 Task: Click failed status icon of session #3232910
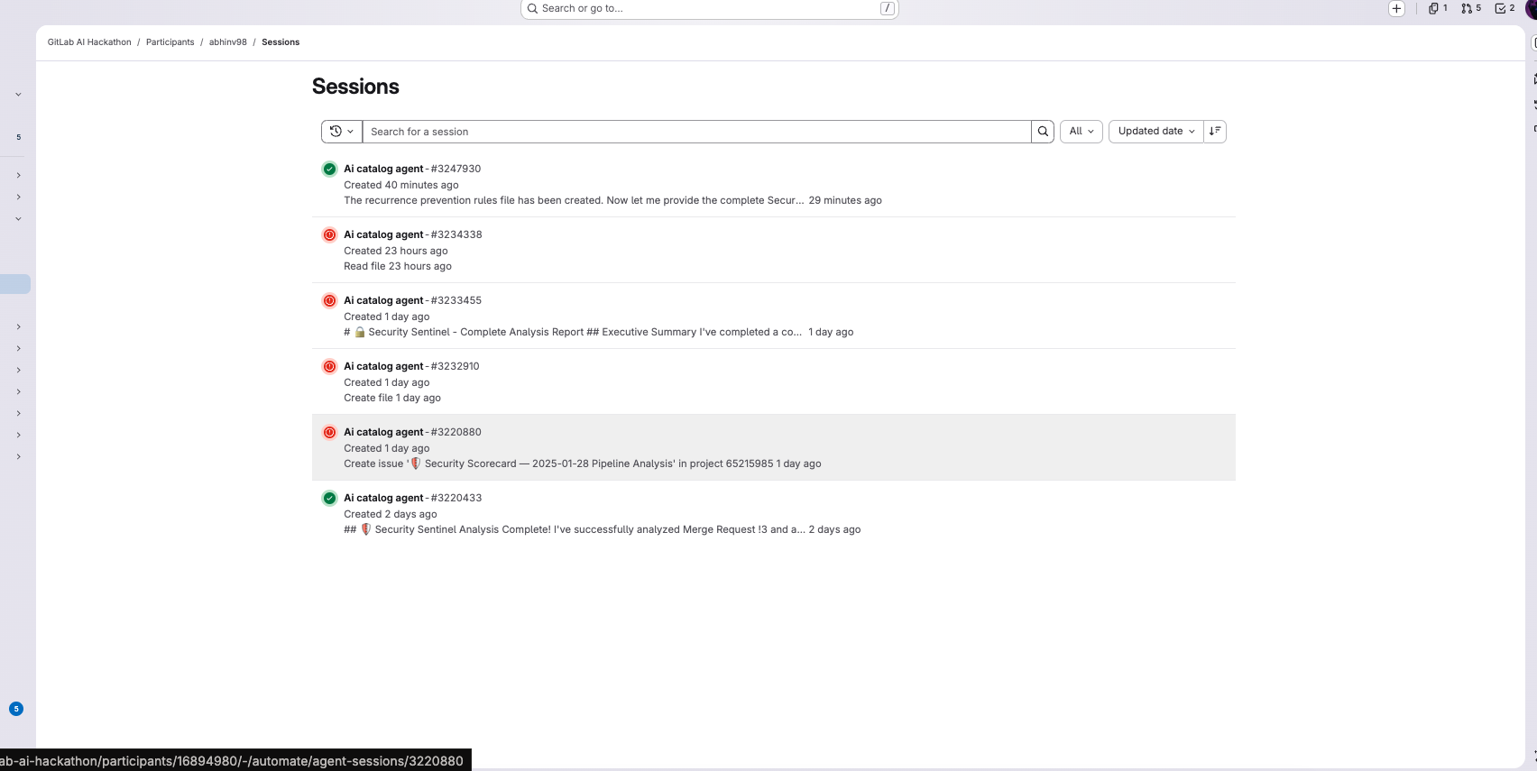(329, 366)
